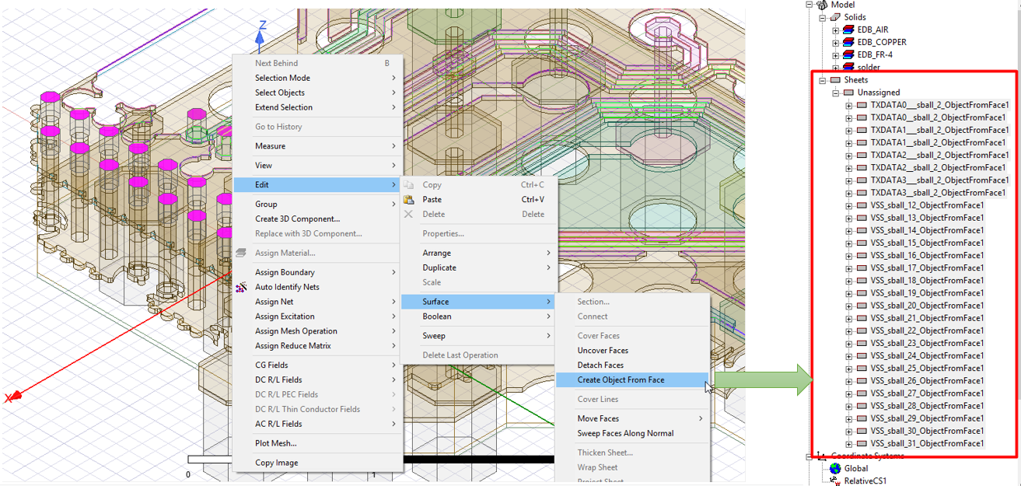
Task: Expand the VSS_sball_25_ObjectFromFace1 node
Action: [x=848, y=369]
